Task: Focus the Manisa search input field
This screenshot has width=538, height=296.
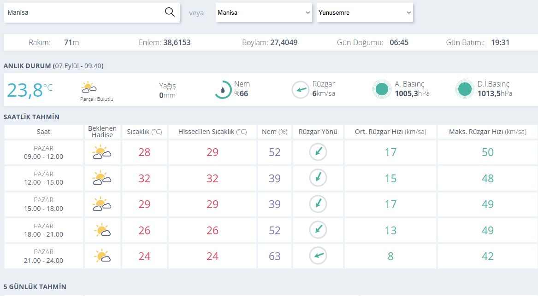Action: coord(92,13)
